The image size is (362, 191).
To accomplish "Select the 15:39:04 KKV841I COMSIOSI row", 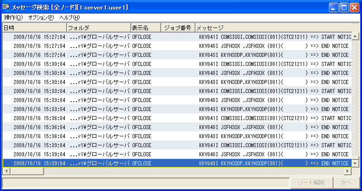I will (177, 145).
